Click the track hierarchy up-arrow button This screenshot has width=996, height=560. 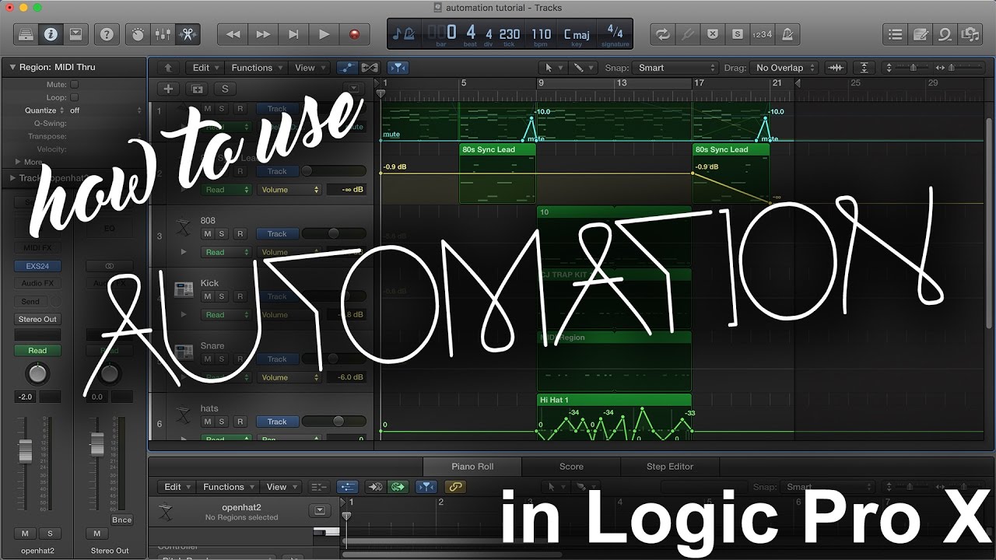[167, 68]
